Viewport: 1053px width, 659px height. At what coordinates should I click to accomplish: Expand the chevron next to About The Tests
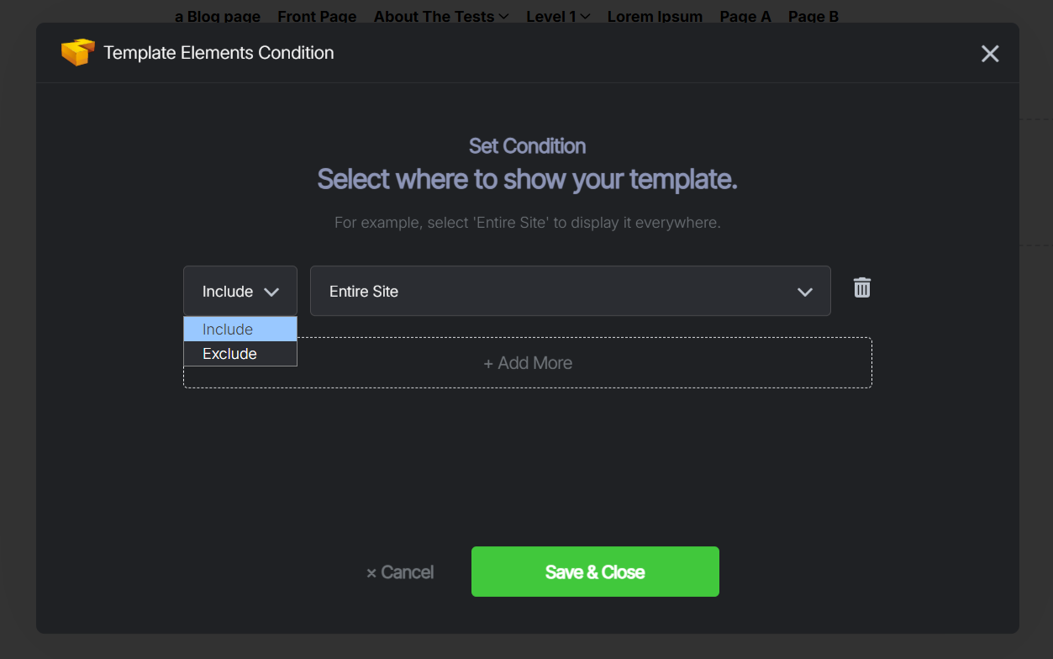(503, 16)
